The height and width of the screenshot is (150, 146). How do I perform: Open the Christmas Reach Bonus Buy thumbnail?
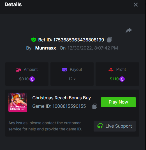18,102
